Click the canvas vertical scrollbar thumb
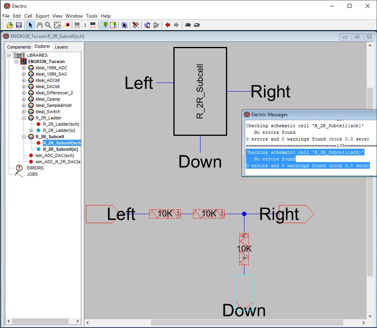The width and height of the screenshot is (377, 328). coord(370,180)
